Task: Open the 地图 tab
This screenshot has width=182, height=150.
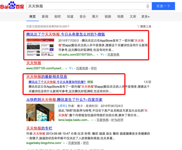Action: pyautogui.click(x=120, y=17)
